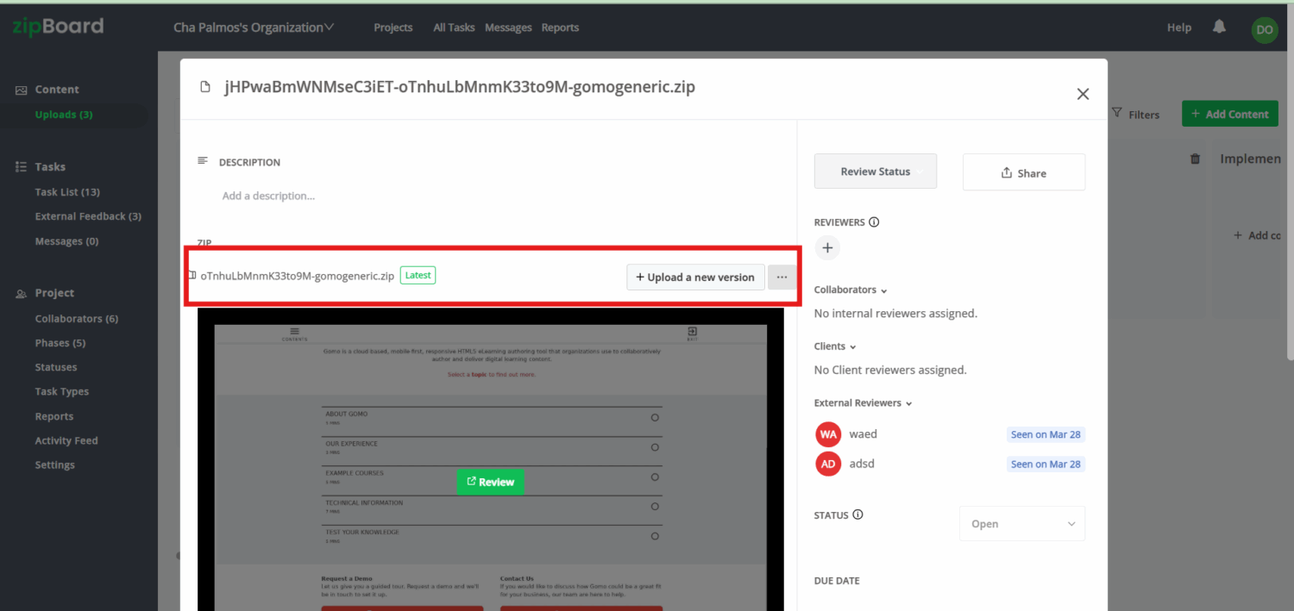Click the AD avatar for adsd
Viewport: 1294px width, 611px height.
[828, 464]
